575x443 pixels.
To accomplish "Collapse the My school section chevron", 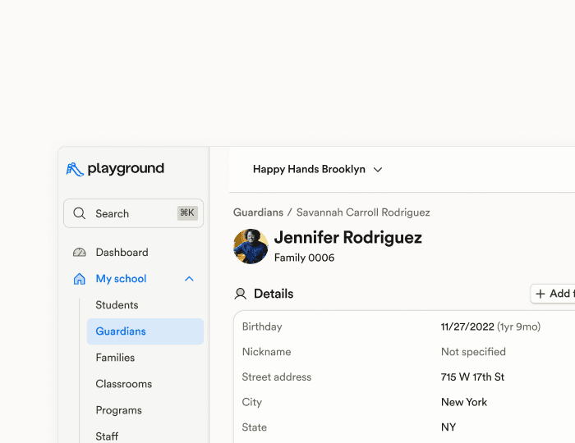I will pos(189,279).
